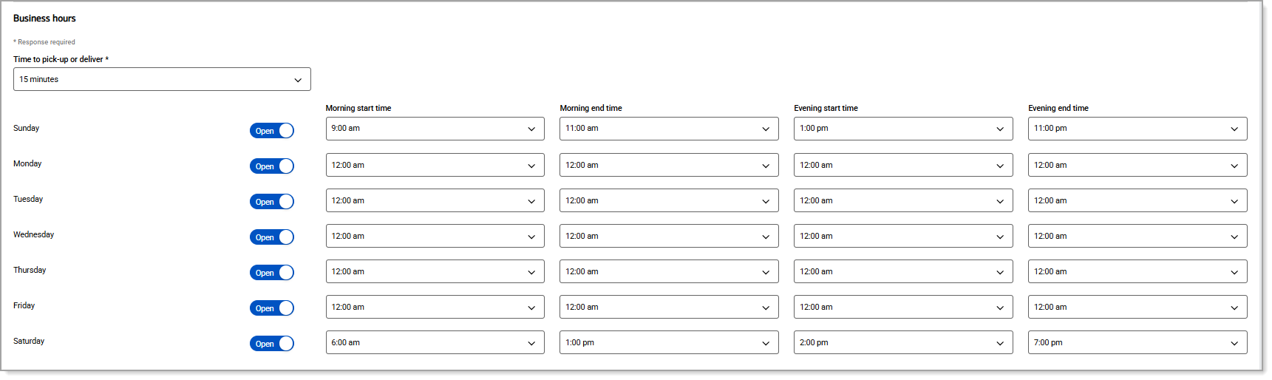Open the Time to pick-up or deliver dropdown
The image size is (1272, 380).
pos(162,79)
